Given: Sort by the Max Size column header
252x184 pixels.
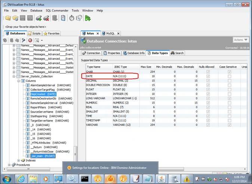Looking at the screenshot, I should pos(147,67).
